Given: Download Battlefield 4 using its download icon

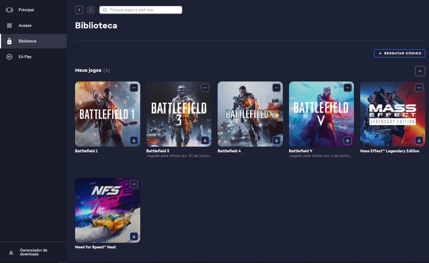Looking at the screenshot, I should 276,140.
